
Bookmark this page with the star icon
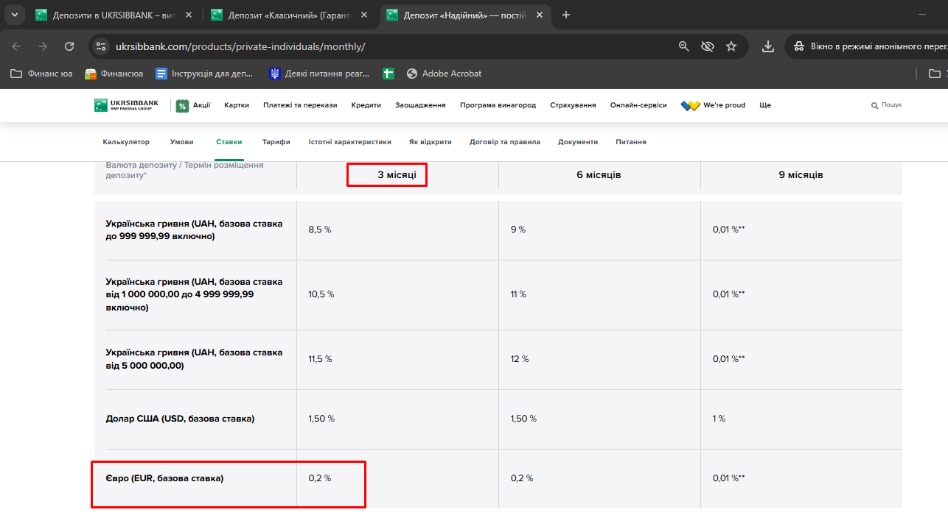click(731, 46)
